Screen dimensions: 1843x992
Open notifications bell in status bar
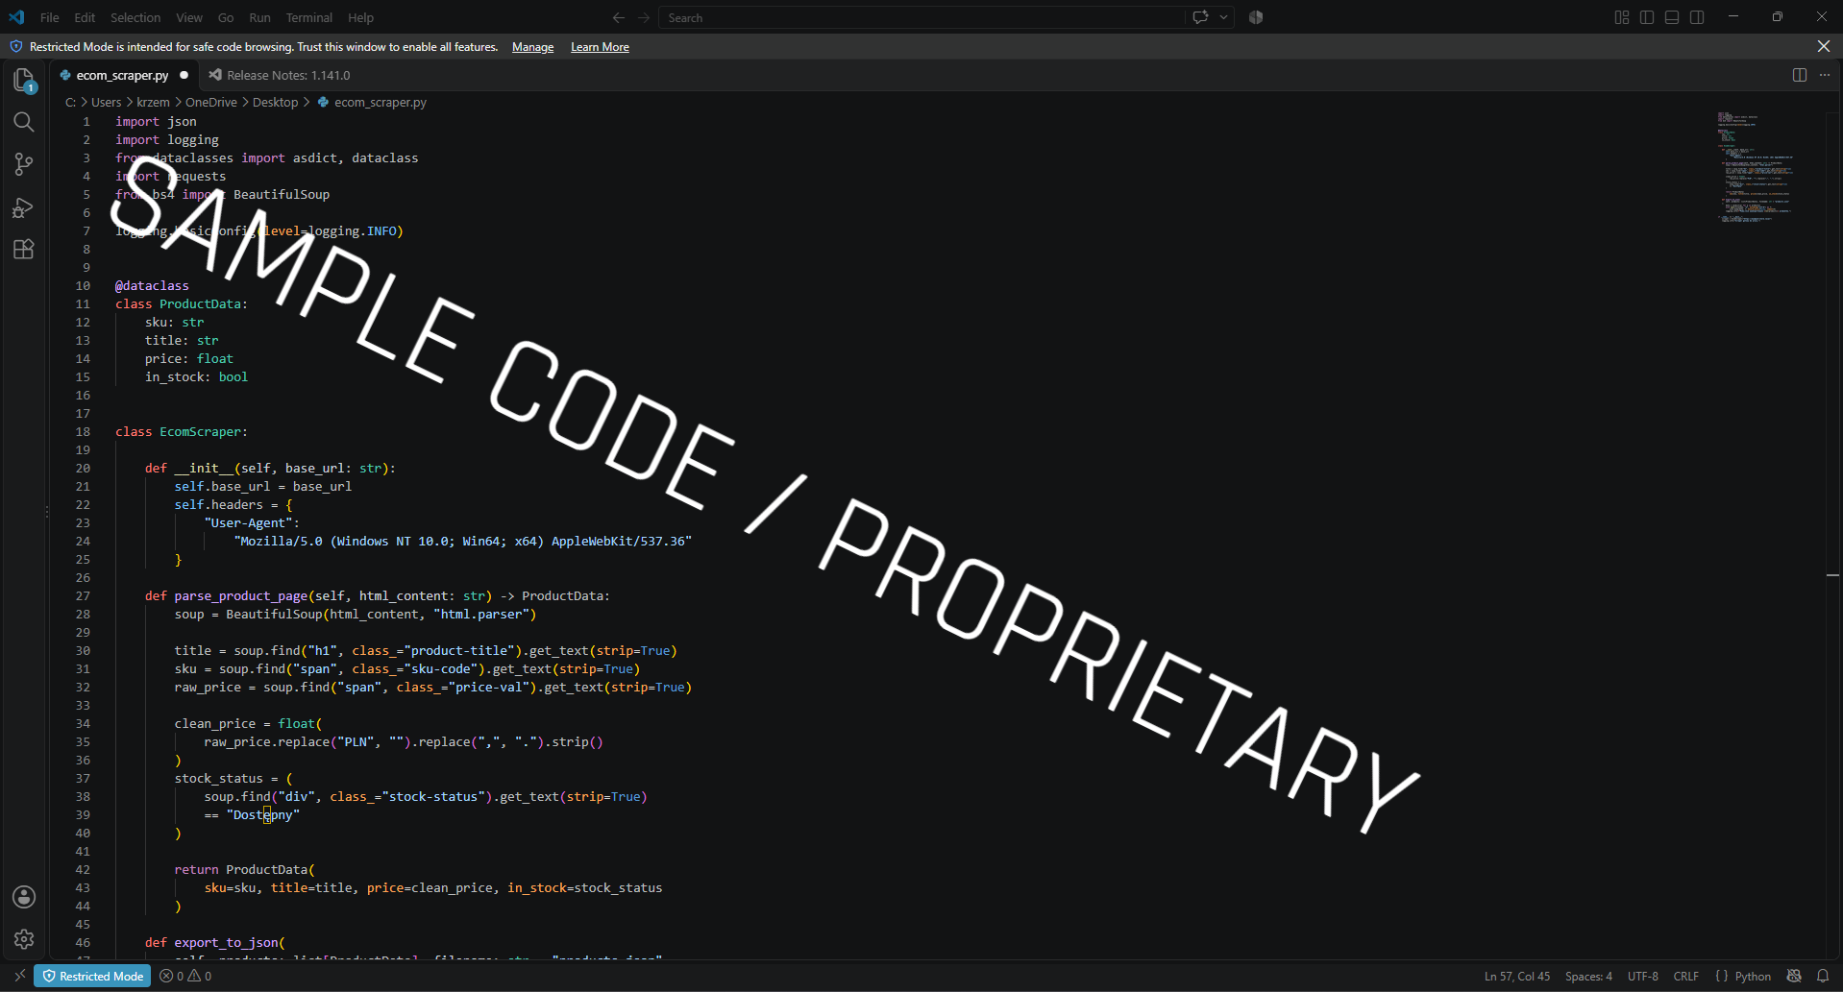click(x=1823, y=976)
